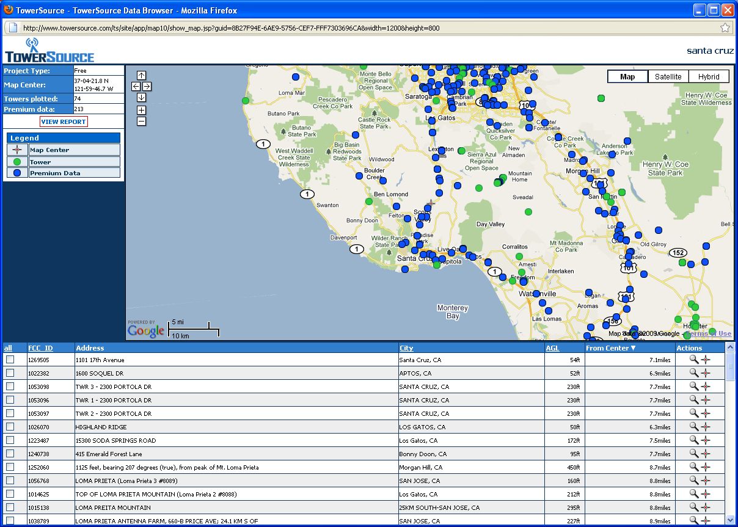This screenshot has width=738, height=527.
Task: Tick checkbox for 415 Emerald Forest Lane
Action: click(x=10, y=454)
